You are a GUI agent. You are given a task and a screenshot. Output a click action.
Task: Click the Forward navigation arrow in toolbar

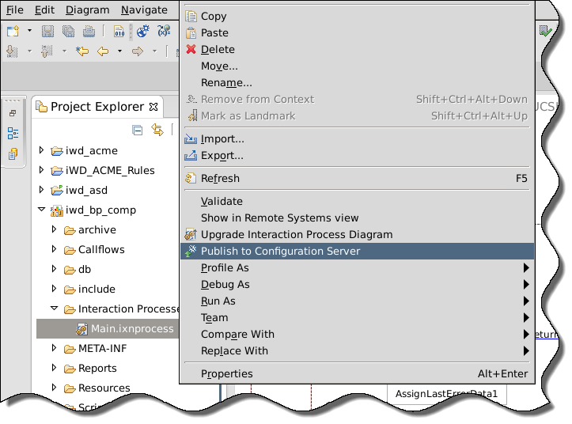138,51
